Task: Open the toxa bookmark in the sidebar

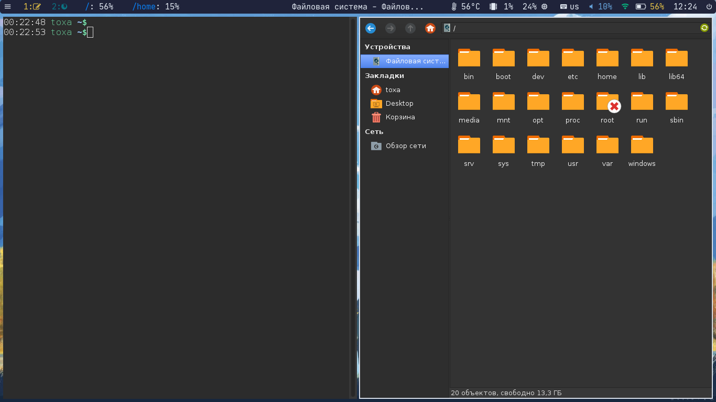Action: click(405, 90)
